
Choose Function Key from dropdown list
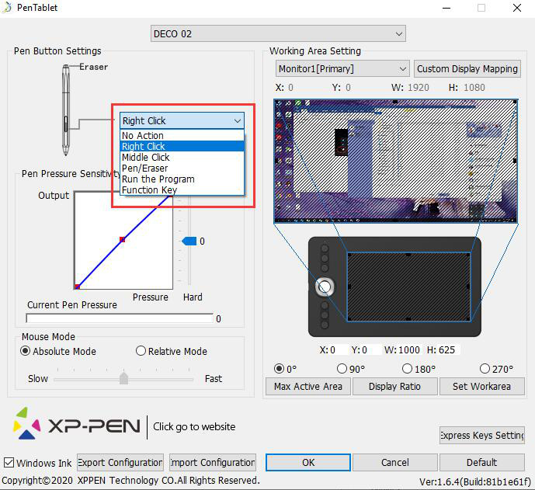[149, 189]
